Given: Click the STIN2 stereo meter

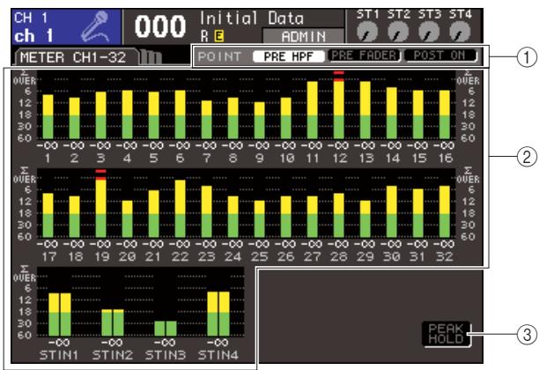Looking at the screenshot, I should click(x=113, y=322).
